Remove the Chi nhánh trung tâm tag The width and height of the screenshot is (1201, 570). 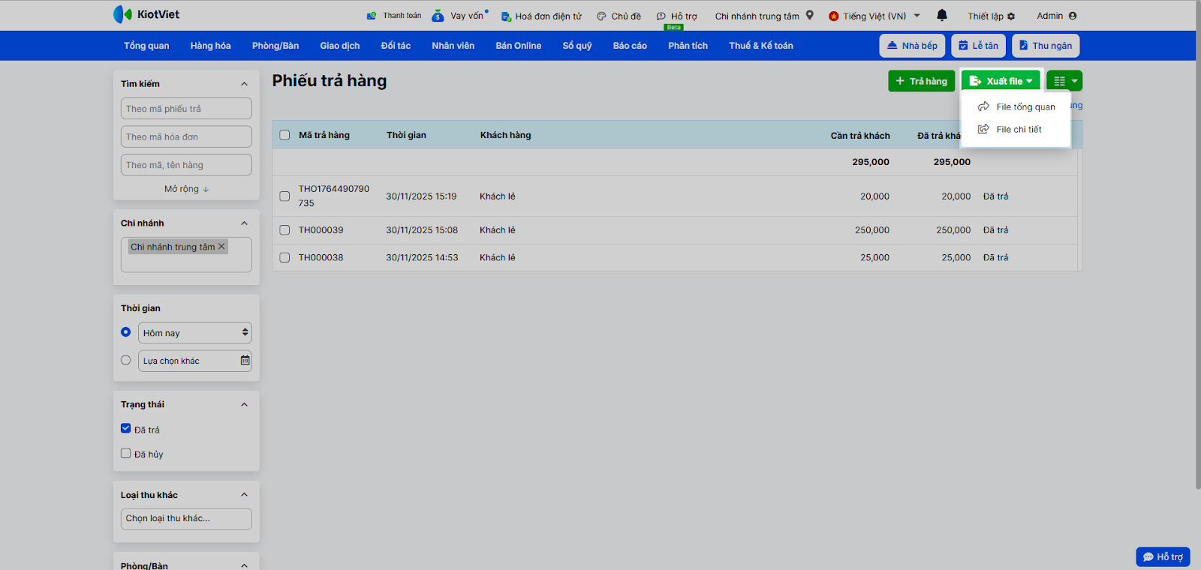pyautogui.click(x=221, y=247)
